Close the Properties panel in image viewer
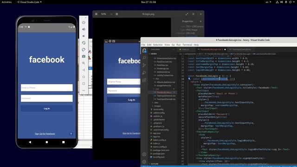 click(x=200, y=21)
